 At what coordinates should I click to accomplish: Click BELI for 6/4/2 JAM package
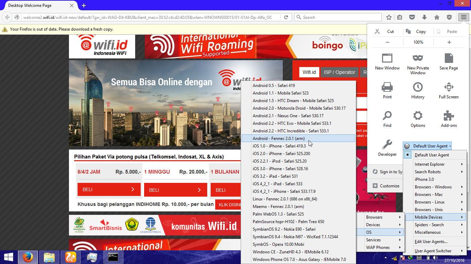click(109, 189)
